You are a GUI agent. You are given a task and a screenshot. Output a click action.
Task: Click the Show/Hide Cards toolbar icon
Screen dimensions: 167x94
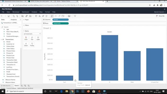pos(69,16)
